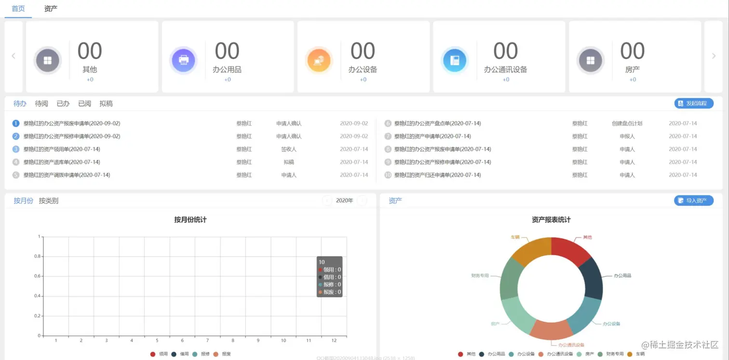Click the 拟稿 status in 资产退库单 row
Image resolution: width=729 pixels, height=360 pixels.
[x=289, y=162]
